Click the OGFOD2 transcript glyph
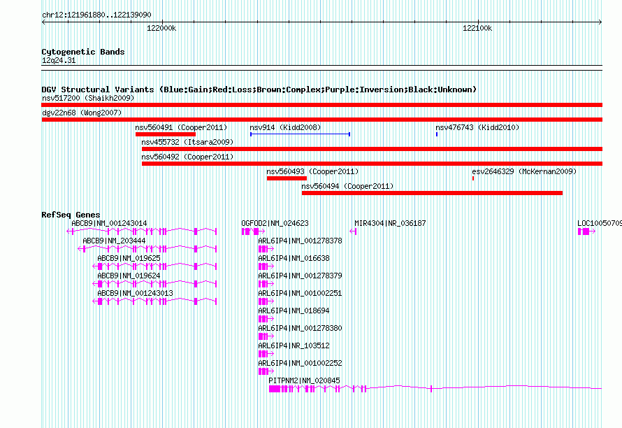The height and width of the screenshot is (428, 622). click(253, 231)
